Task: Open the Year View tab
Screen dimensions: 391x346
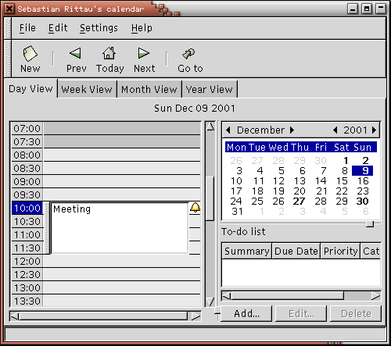Action: [210, 89]
